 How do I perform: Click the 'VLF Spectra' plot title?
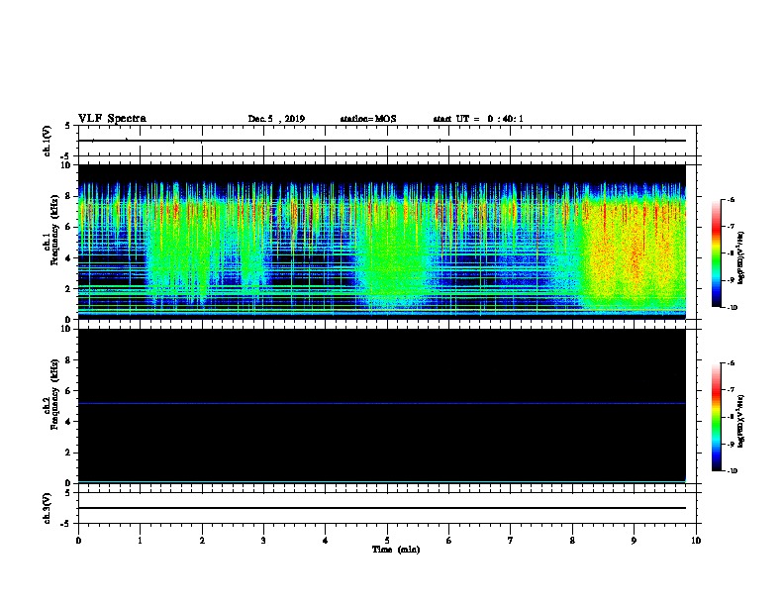coord(112,119)
